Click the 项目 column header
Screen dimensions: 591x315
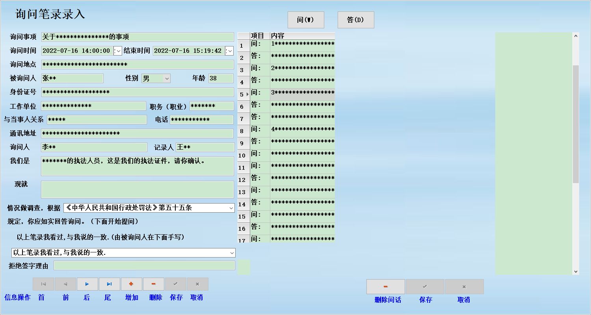pos(260,36)
